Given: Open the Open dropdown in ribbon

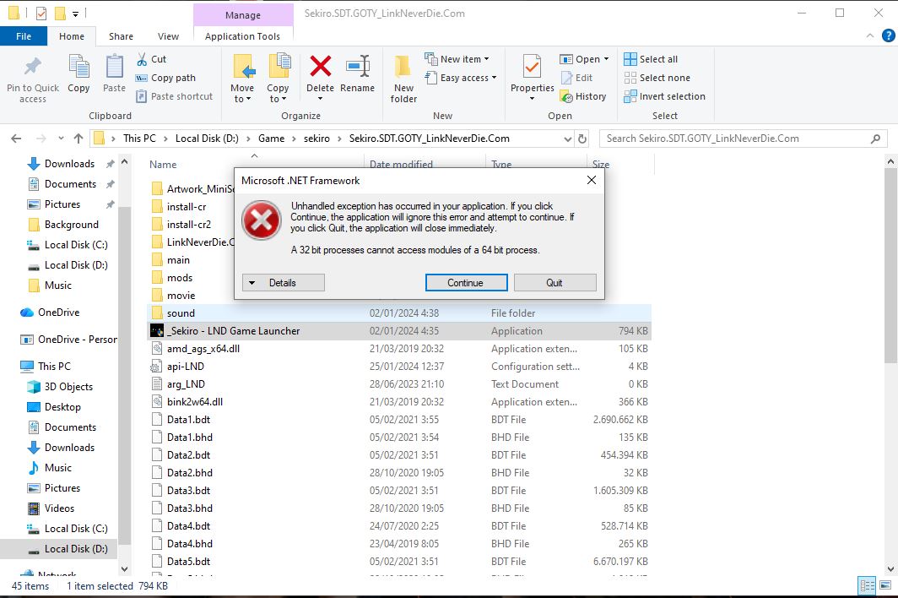Looking at the screenshot, I should tap(584, 59).
